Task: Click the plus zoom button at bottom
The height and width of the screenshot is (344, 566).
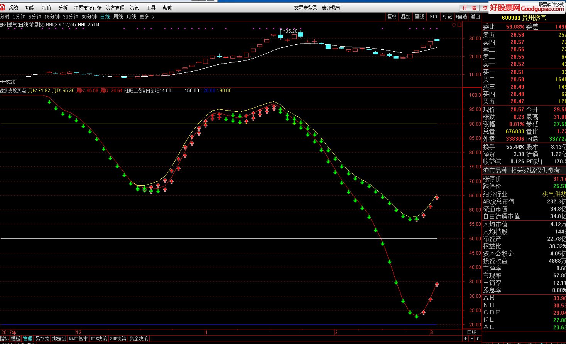Action: [x=466, y=339]
